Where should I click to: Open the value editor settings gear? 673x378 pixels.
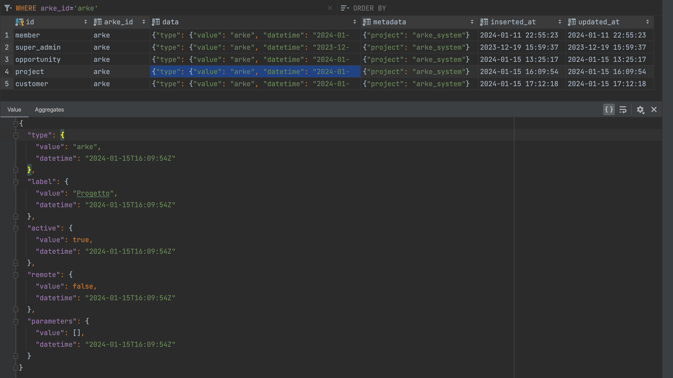(x=640, y=109)
